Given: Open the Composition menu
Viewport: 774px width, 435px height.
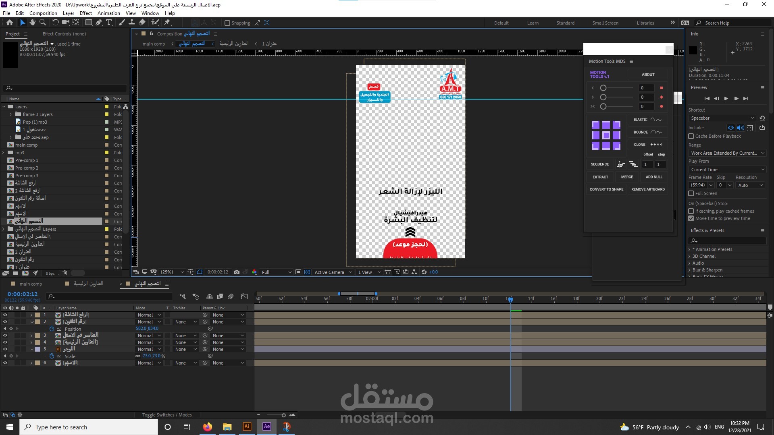Looking at the screenshot, I should click(43, 13).
